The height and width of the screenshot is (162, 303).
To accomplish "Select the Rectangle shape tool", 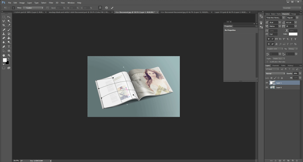I will pos(9,51).
